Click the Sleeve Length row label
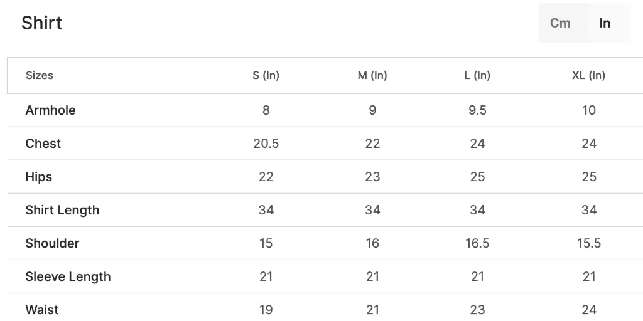Image resolution: width=643 pixels, height=321 pixels. 68,276
